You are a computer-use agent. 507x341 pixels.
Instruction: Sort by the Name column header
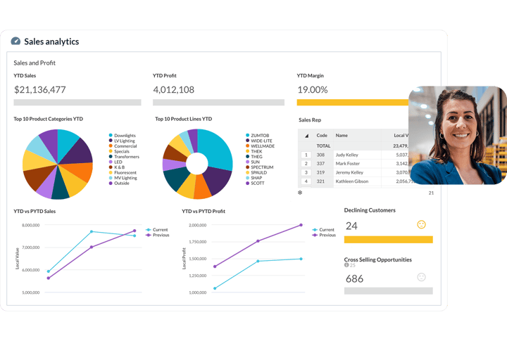tap(342, 135)
